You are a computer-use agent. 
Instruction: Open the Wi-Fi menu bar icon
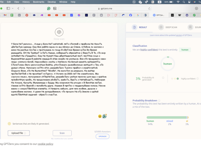(178, 2)
